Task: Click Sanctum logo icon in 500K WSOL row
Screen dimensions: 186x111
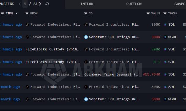Action: tap(86, 37)
